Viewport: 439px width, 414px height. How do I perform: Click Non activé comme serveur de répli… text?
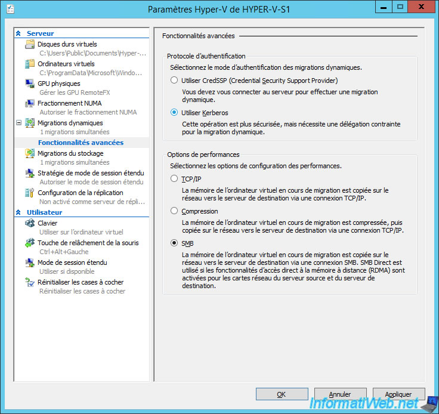[92, 202]
